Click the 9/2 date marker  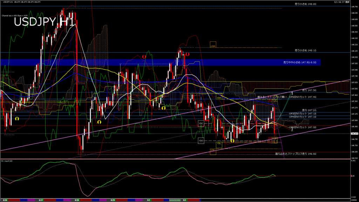pos(184,200)
